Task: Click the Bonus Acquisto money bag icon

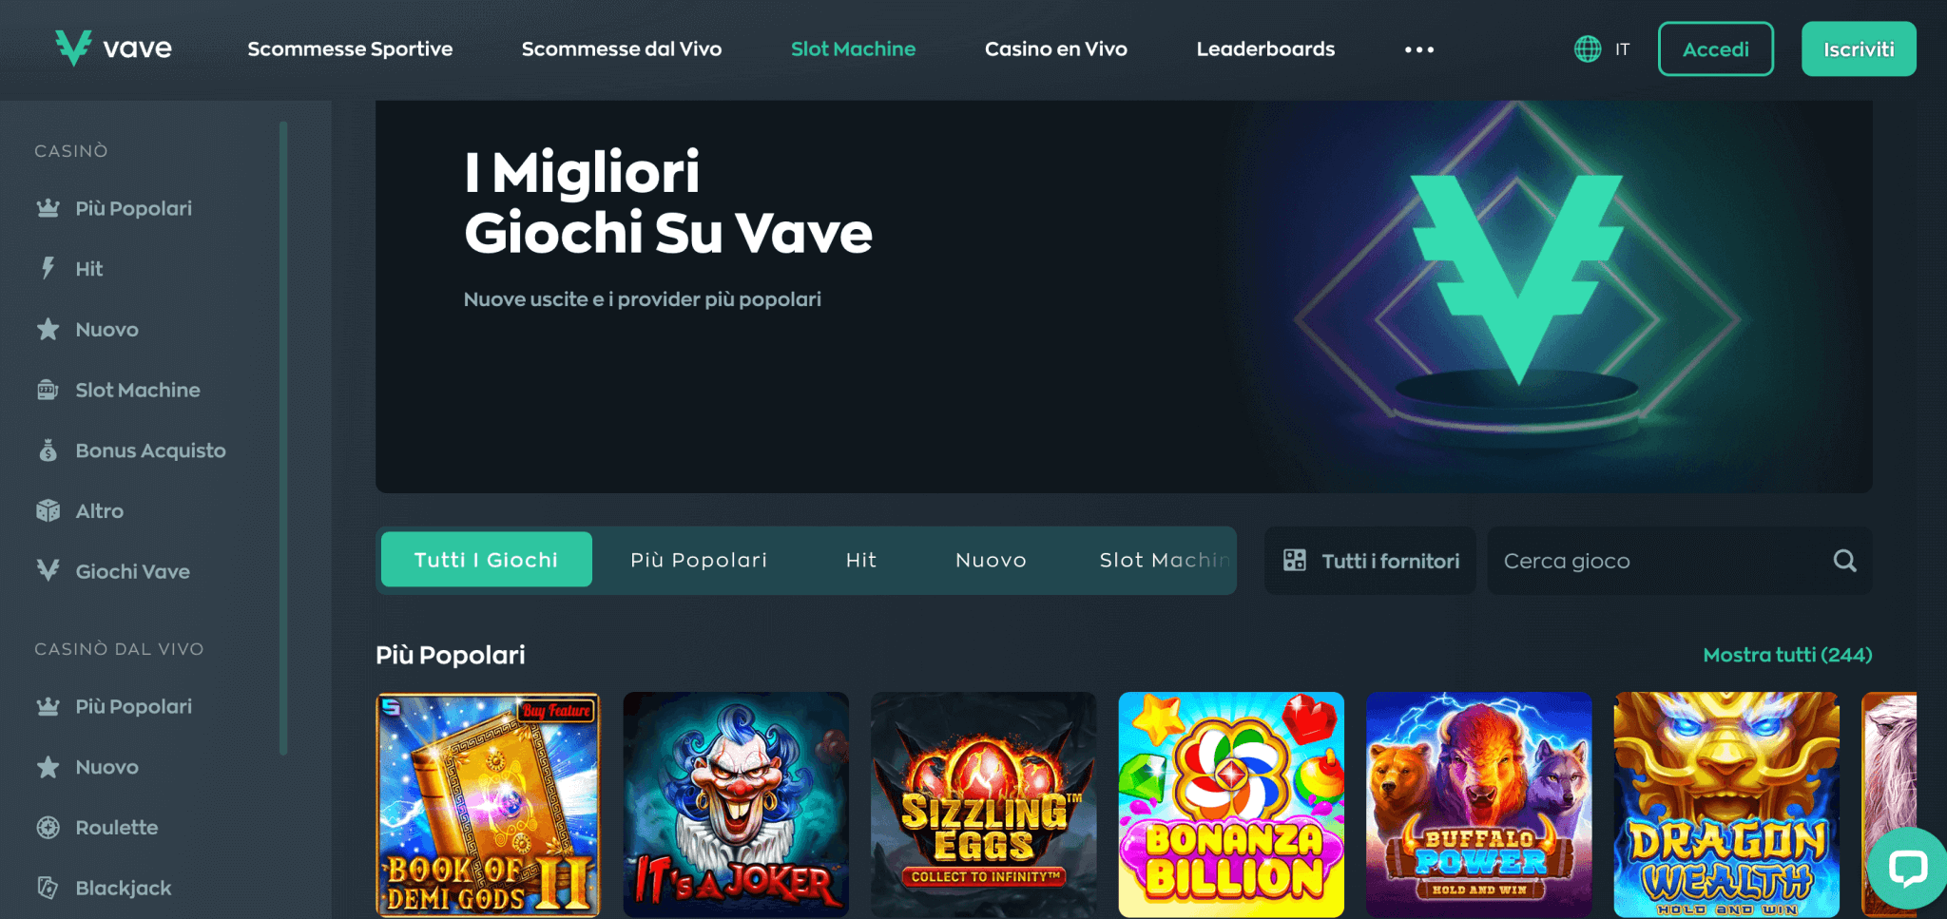Action: point(48,450)
